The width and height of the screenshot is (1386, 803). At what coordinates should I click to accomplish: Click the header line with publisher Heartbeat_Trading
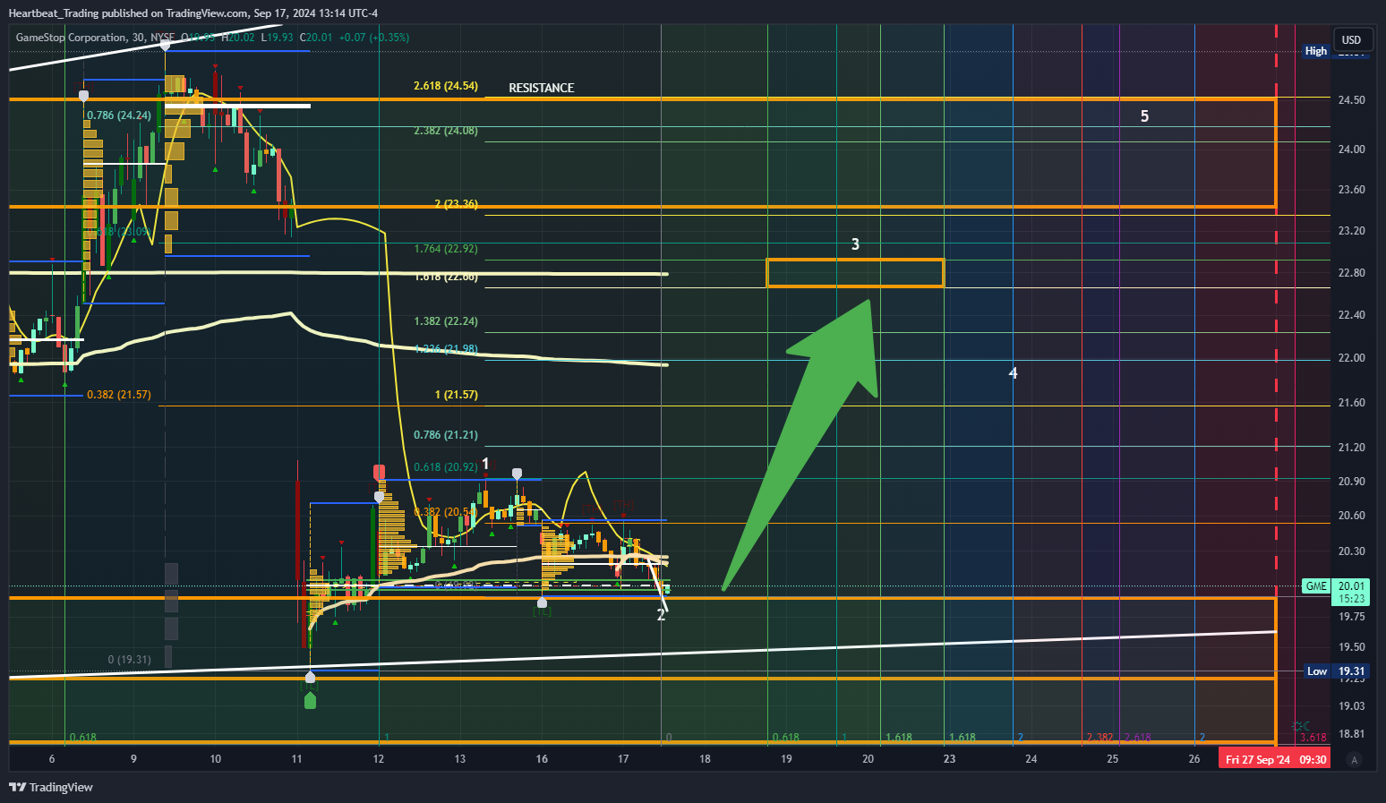point(193,13)
